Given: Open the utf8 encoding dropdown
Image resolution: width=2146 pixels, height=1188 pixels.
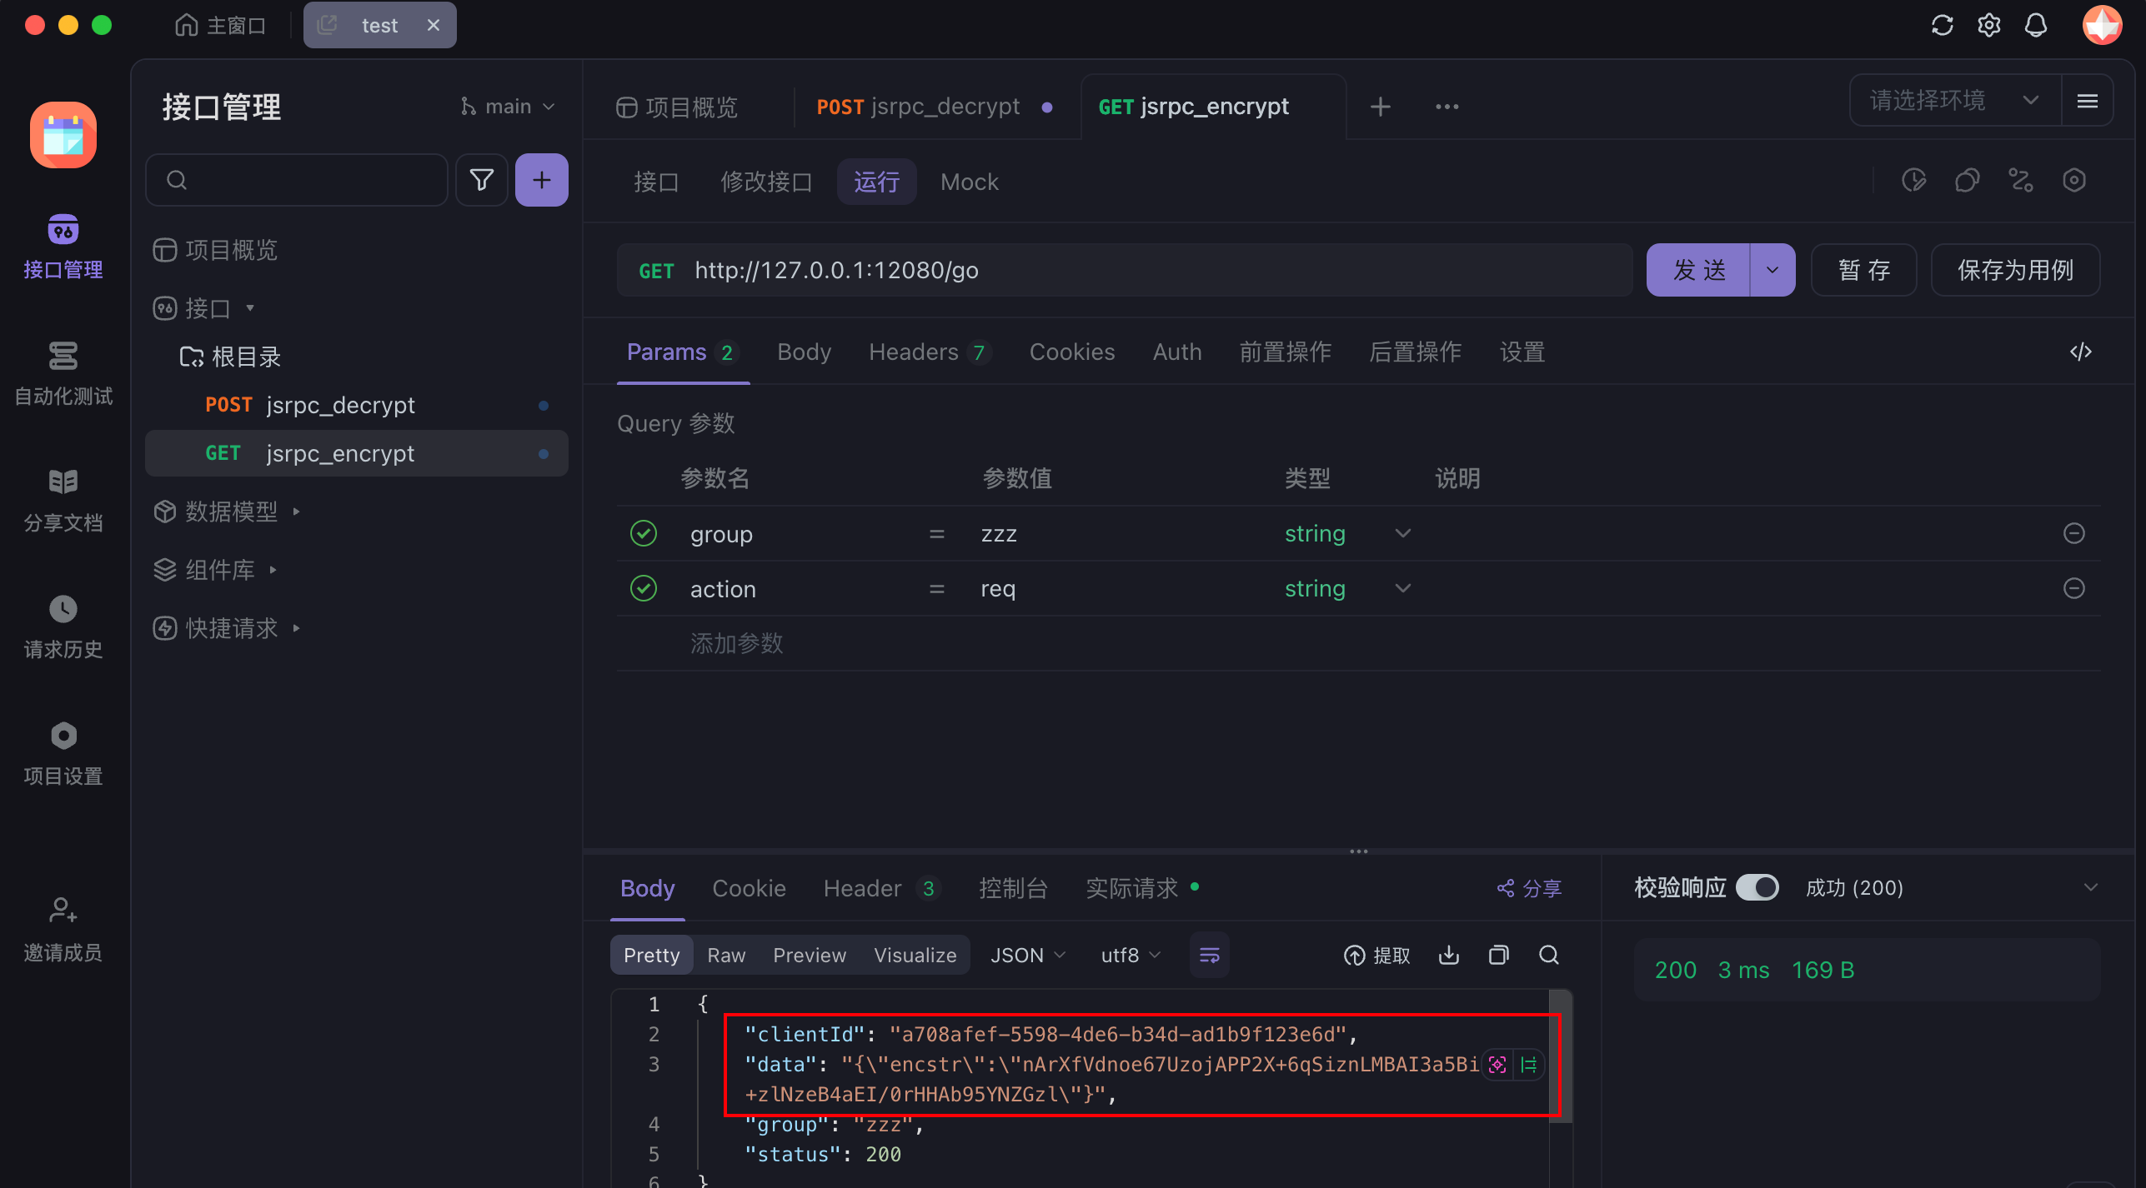Looking at the screenshot, I should pyautogui.click(x=1131, y=955).
